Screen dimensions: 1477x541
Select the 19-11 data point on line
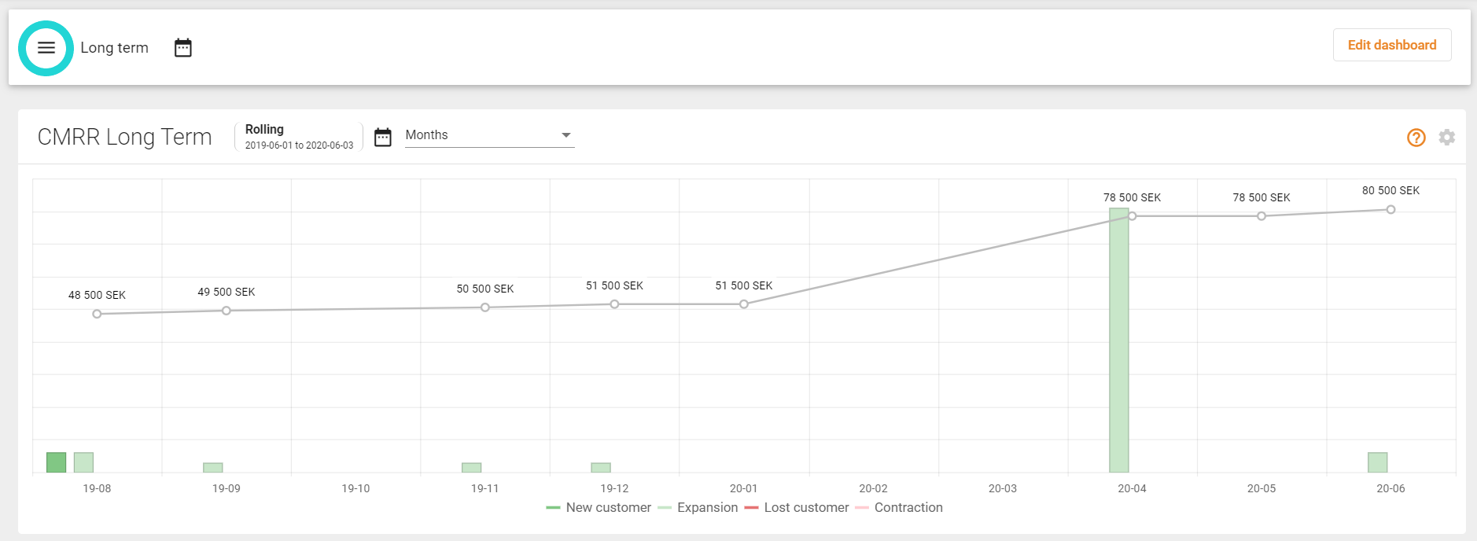(x=485, y=307)
